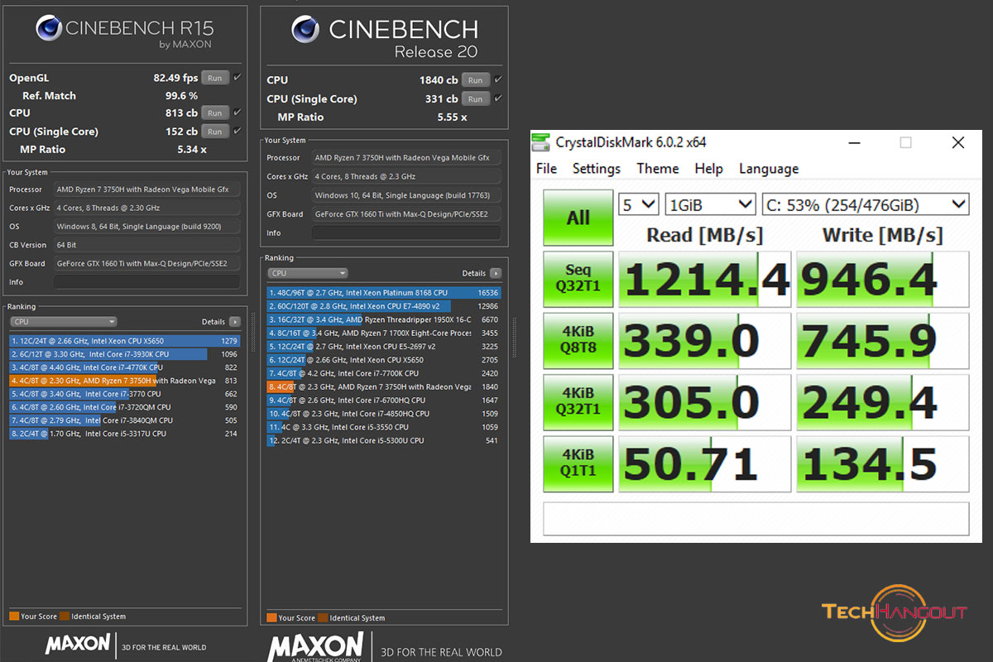Screen dimensions: 993x662
Task: Click 4KiB Q8T8 write result 745.9
Action: click(883, 341)
